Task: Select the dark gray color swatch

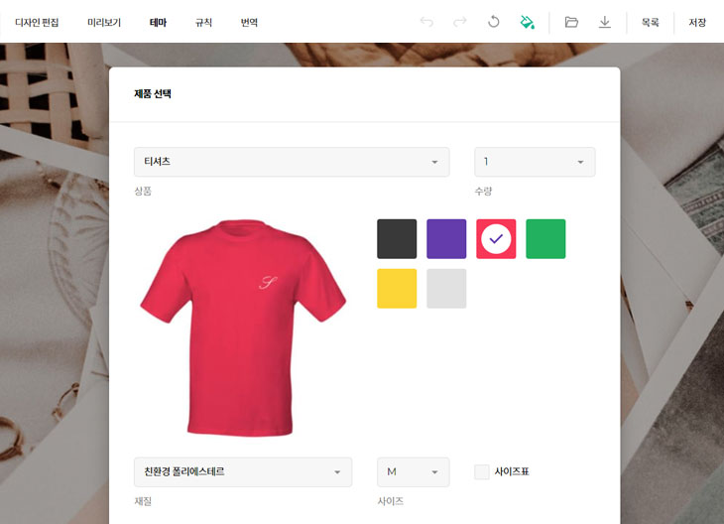Action: click(397, 239)
